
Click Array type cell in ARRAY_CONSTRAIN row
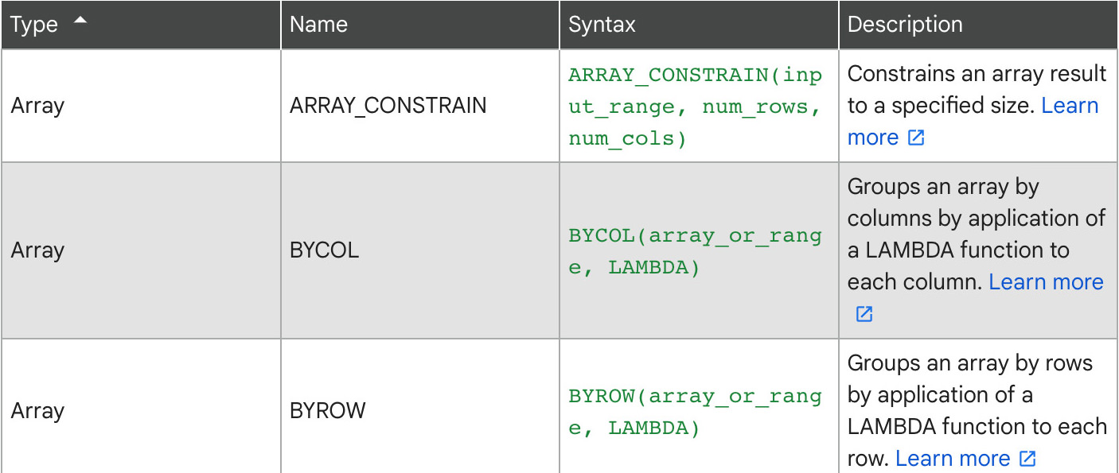point(140,106)
